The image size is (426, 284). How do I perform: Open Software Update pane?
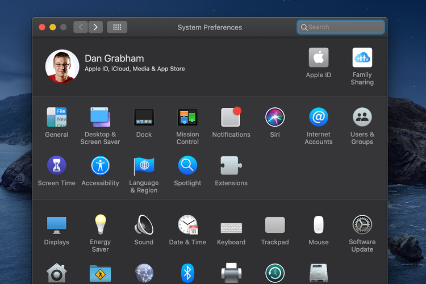coord(362,224)
